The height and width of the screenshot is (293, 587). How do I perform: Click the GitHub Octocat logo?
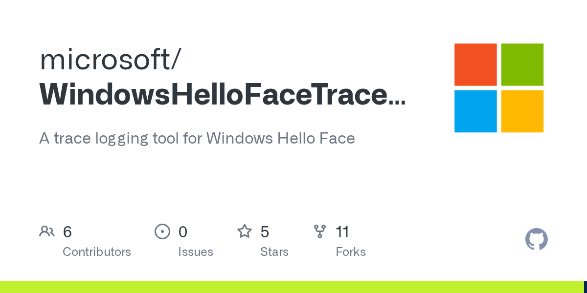click(536, 239)
